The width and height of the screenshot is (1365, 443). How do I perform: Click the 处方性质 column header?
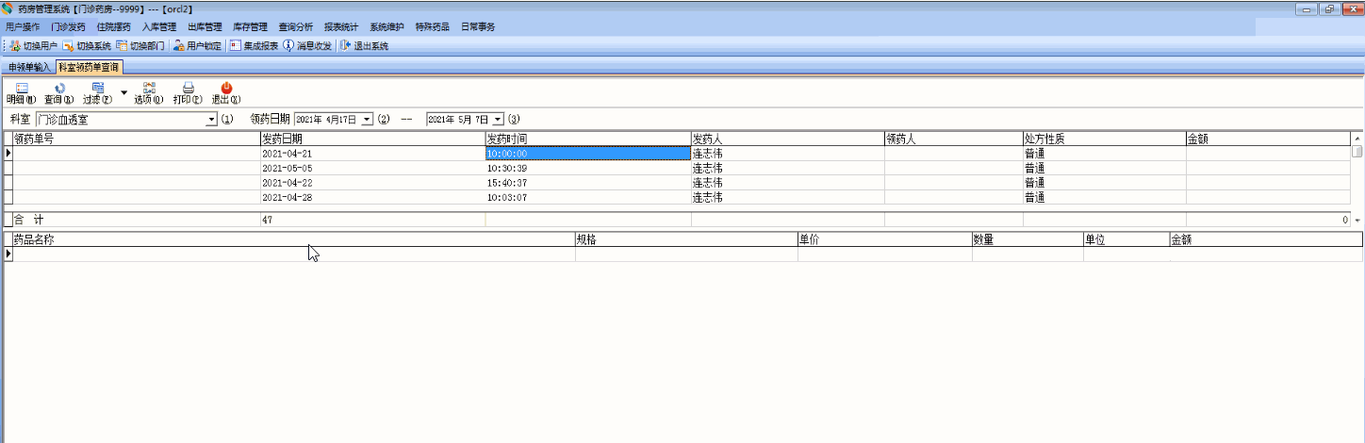[1105, 139]
